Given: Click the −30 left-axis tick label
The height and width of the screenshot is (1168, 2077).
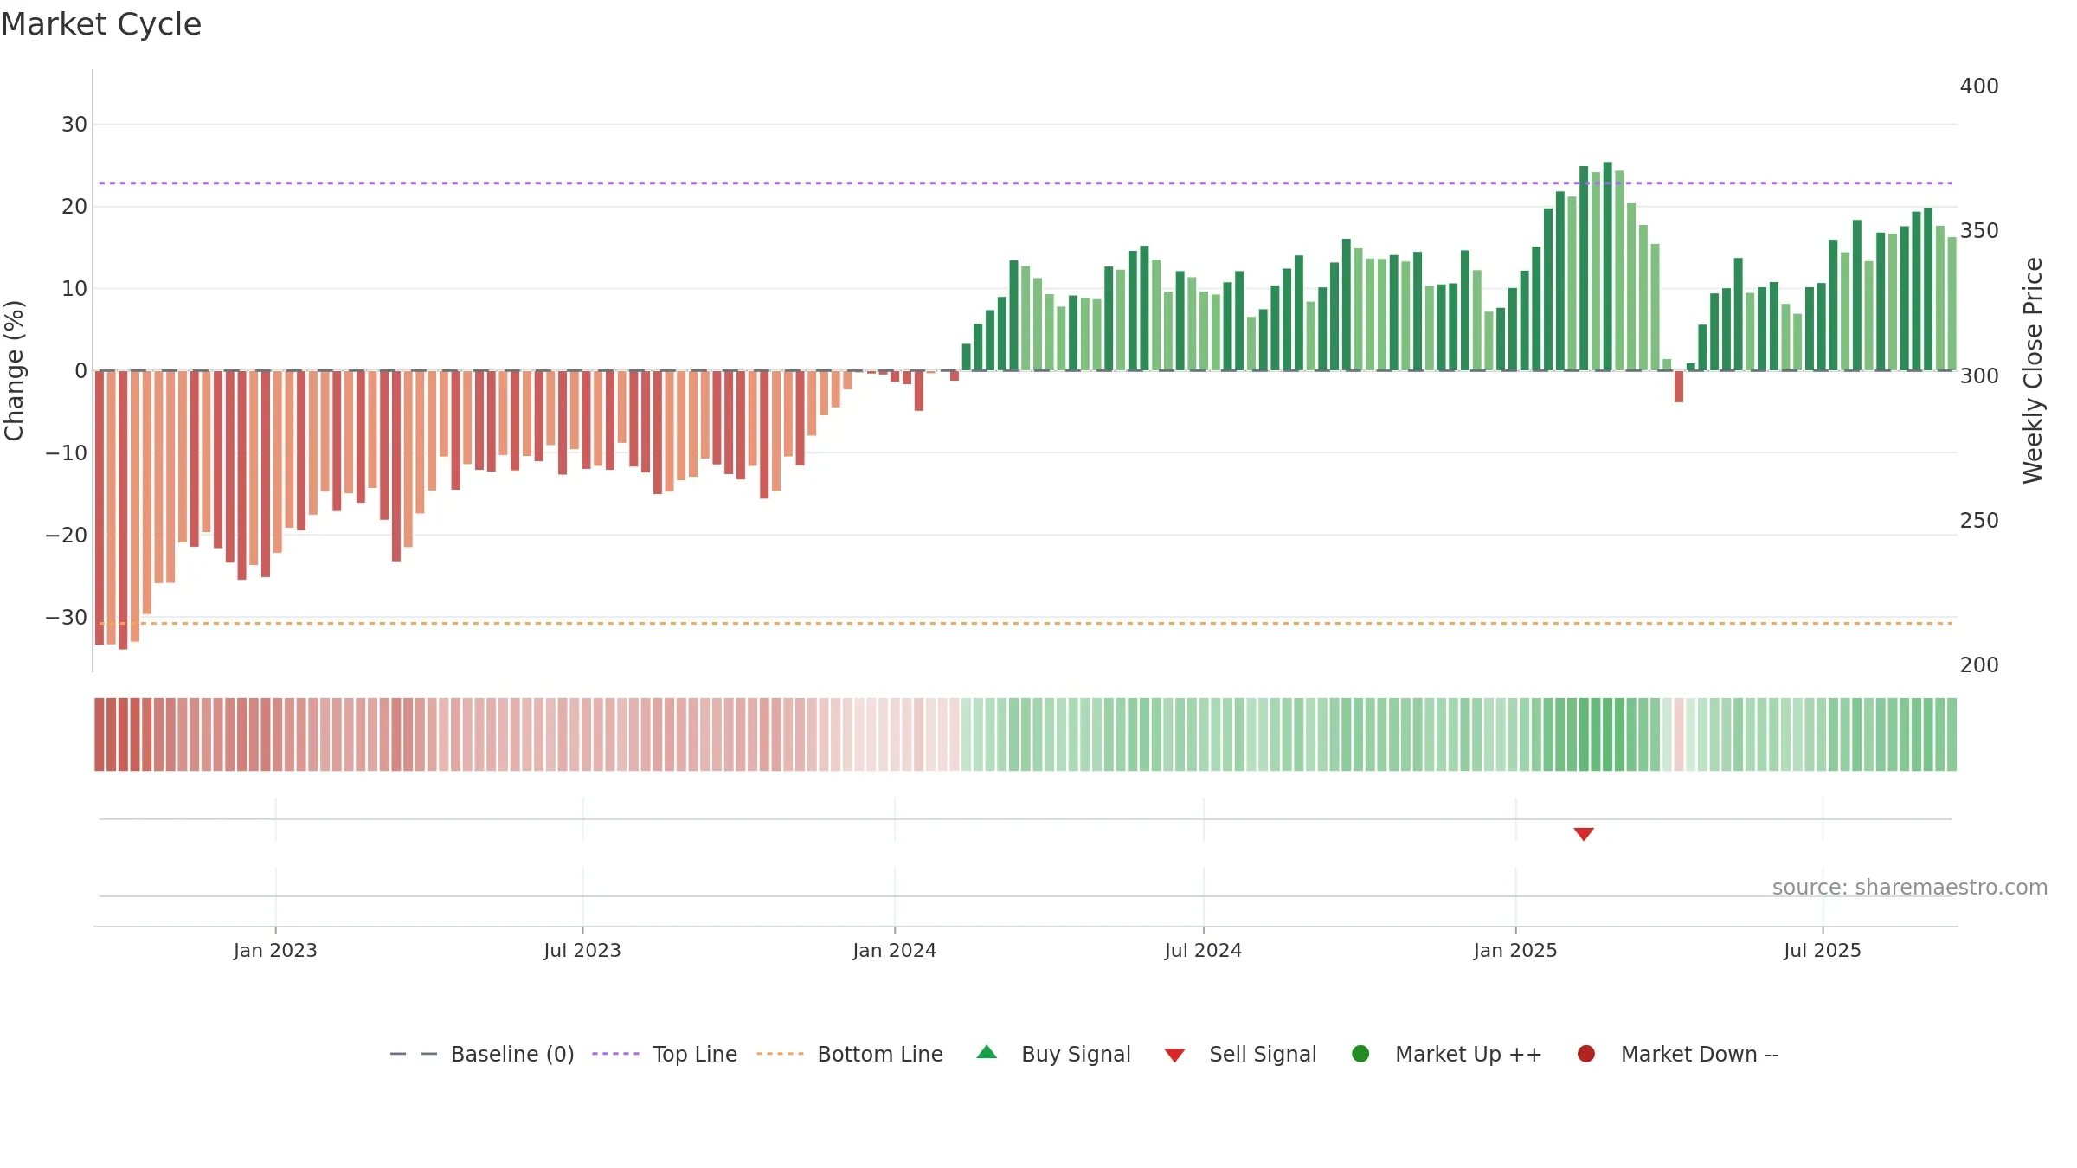Looking at the screenshot, I should pos(67,618).
